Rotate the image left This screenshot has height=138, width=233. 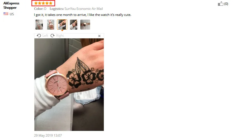click(x=39, y=36)
